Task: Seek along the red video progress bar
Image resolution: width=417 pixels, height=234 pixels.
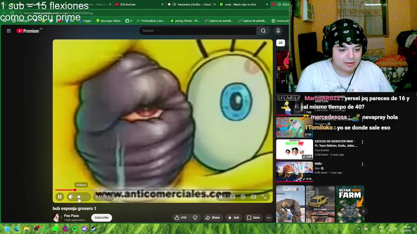Action: pyautogui.click(x=163, y=190)
